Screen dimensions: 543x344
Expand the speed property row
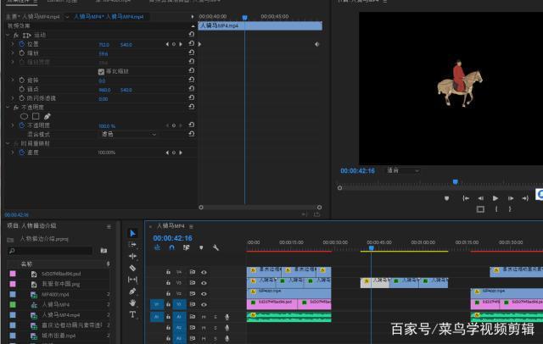tap(13, 153)
